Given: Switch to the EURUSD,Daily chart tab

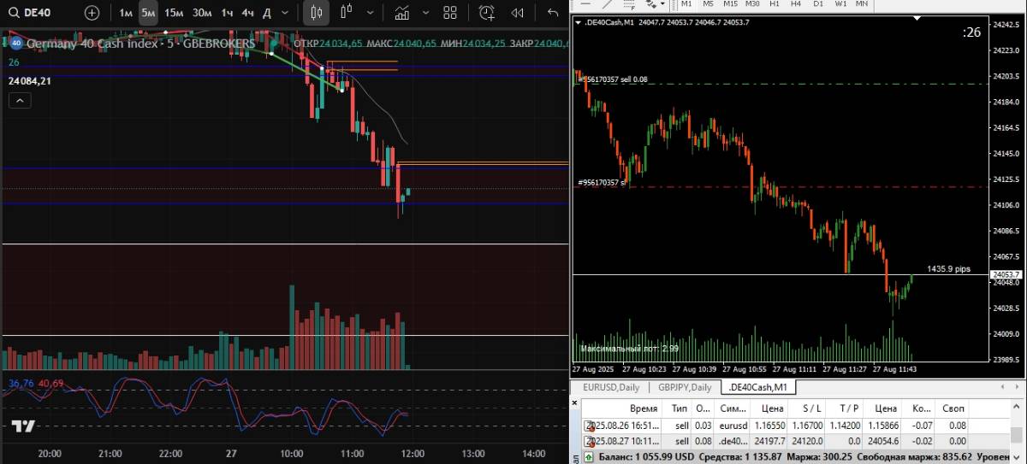Looking at the screenshot, I should click(610, 387).
